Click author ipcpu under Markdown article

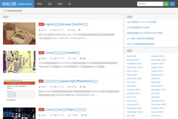coord(44,87)
